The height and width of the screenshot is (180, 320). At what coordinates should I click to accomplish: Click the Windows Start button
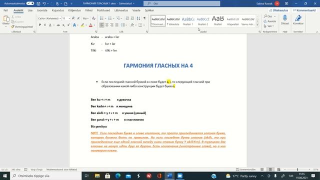click(x=5, y=175)
